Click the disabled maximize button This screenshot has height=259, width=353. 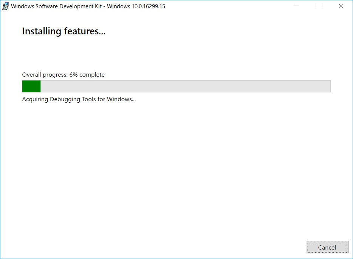coord(319,6)
